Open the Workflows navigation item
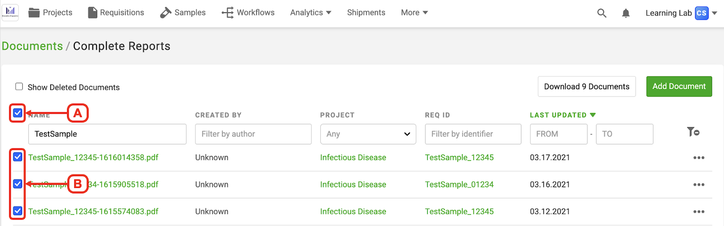 tap(248, 13)
